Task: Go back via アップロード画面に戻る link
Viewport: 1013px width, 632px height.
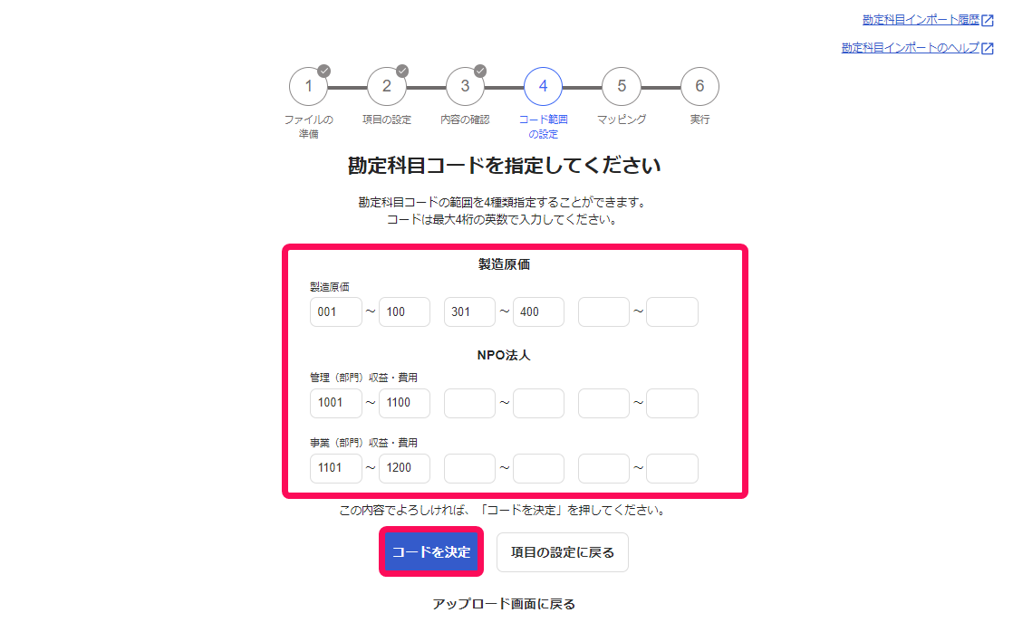Action: pyautogui.click(x=504, y=604)
